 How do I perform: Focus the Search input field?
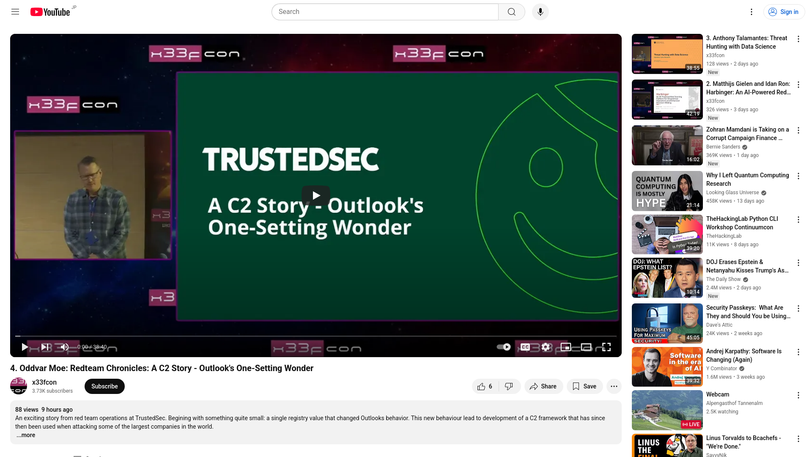(x=385, y=12)
